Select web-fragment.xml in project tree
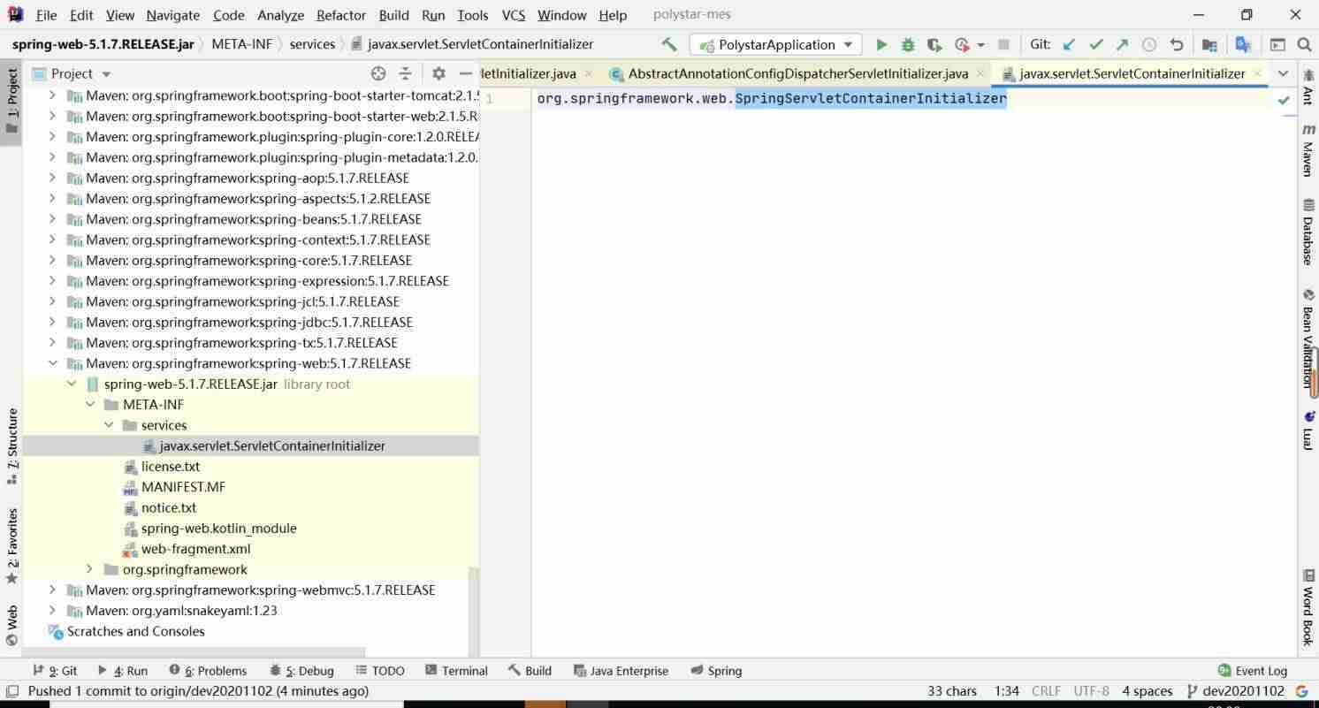Image resolution: width=1319 pixels, height=708 pixels. (x=195, y=549)
